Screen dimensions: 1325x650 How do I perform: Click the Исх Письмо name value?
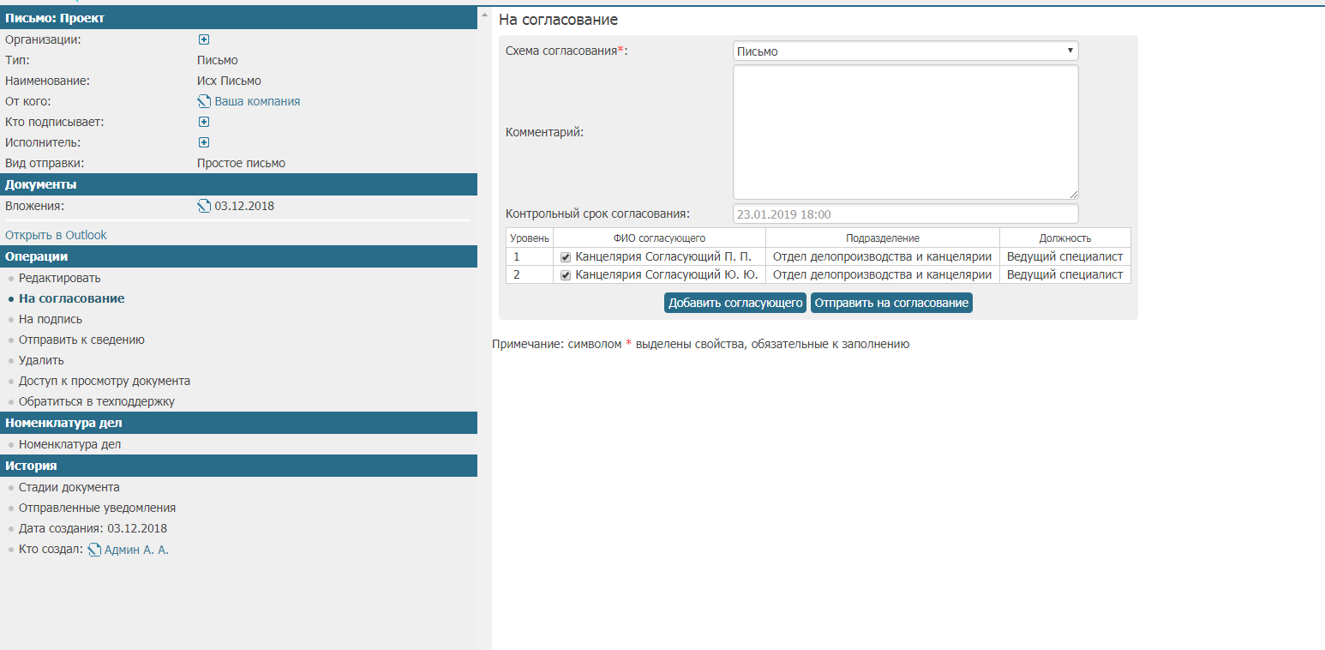pyautogui.click(x=229, y=81)
